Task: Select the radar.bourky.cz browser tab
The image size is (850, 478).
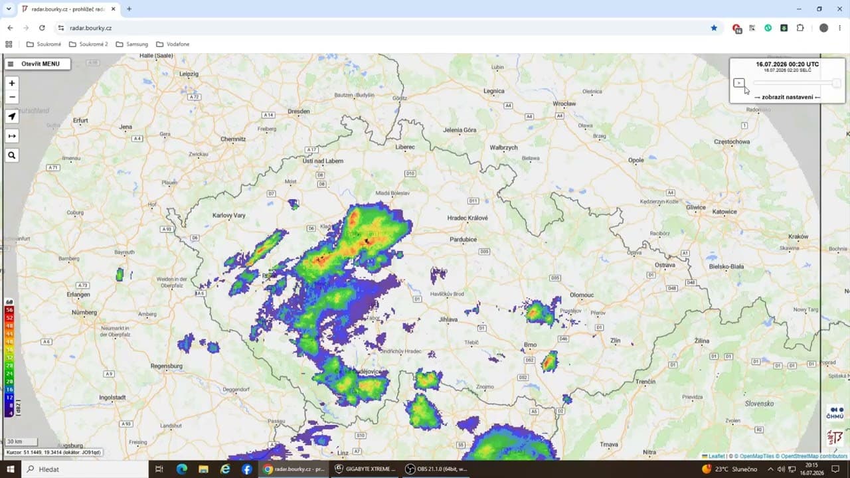Action: tap(68, 9)
